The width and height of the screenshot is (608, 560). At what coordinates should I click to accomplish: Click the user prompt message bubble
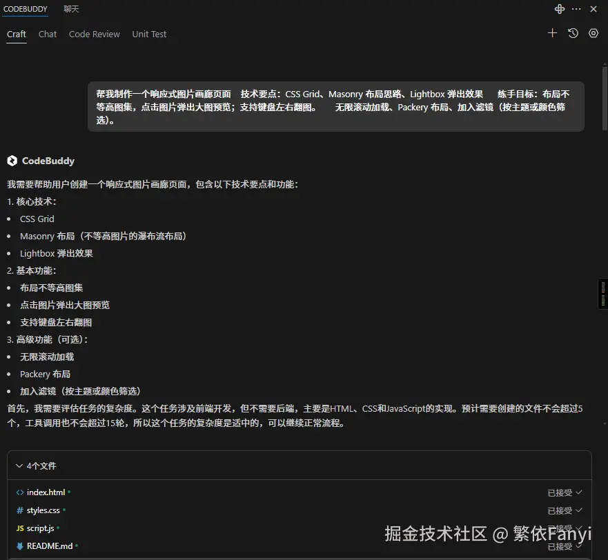(336, 107)
